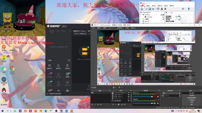This screenshot has height=113, width=202.
Task: Open the 文件(F) menu in OBS
Action: pyautogui.click(x=93, y=28)
